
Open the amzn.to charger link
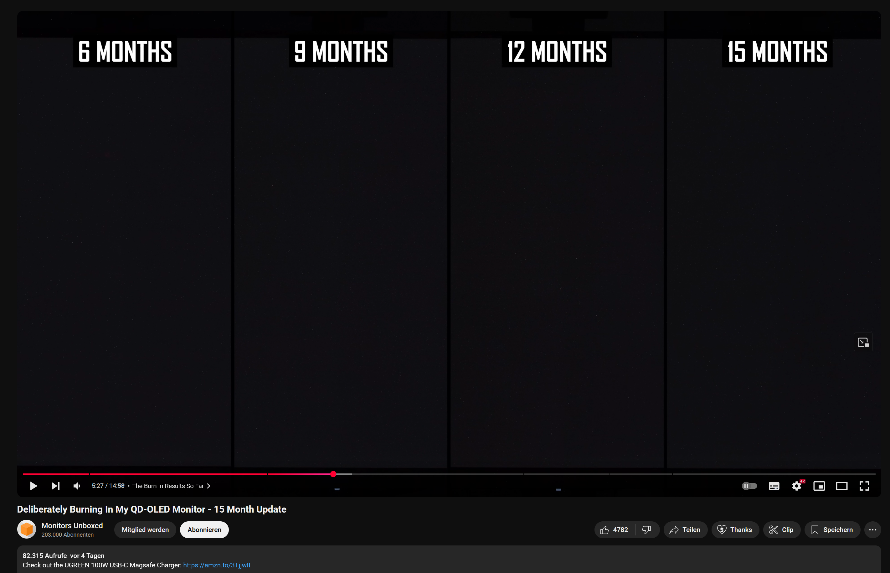tap(217, 565)
